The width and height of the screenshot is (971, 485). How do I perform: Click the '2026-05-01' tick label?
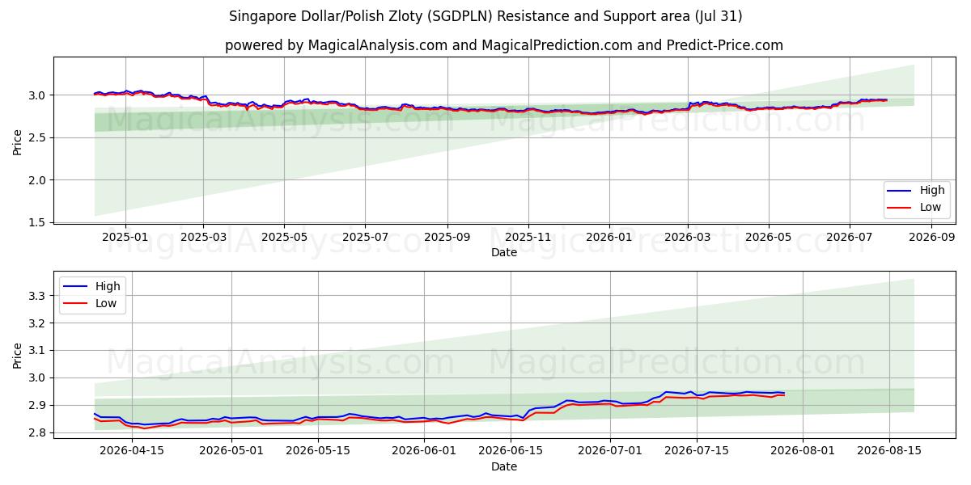pos(231,451)
